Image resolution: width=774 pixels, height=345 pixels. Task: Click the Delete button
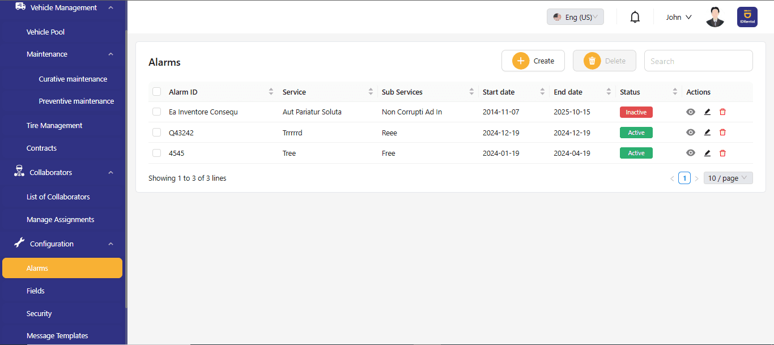coord(605,61)
